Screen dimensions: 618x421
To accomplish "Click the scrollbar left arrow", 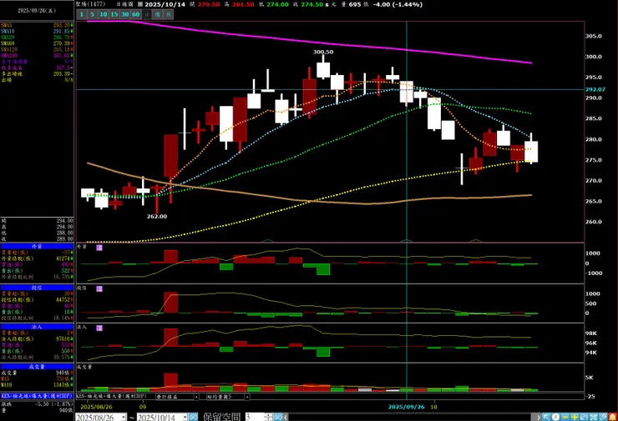I will point(286,417).
